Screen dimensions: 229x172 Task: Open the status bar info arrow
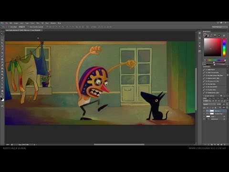pos(34,145)
